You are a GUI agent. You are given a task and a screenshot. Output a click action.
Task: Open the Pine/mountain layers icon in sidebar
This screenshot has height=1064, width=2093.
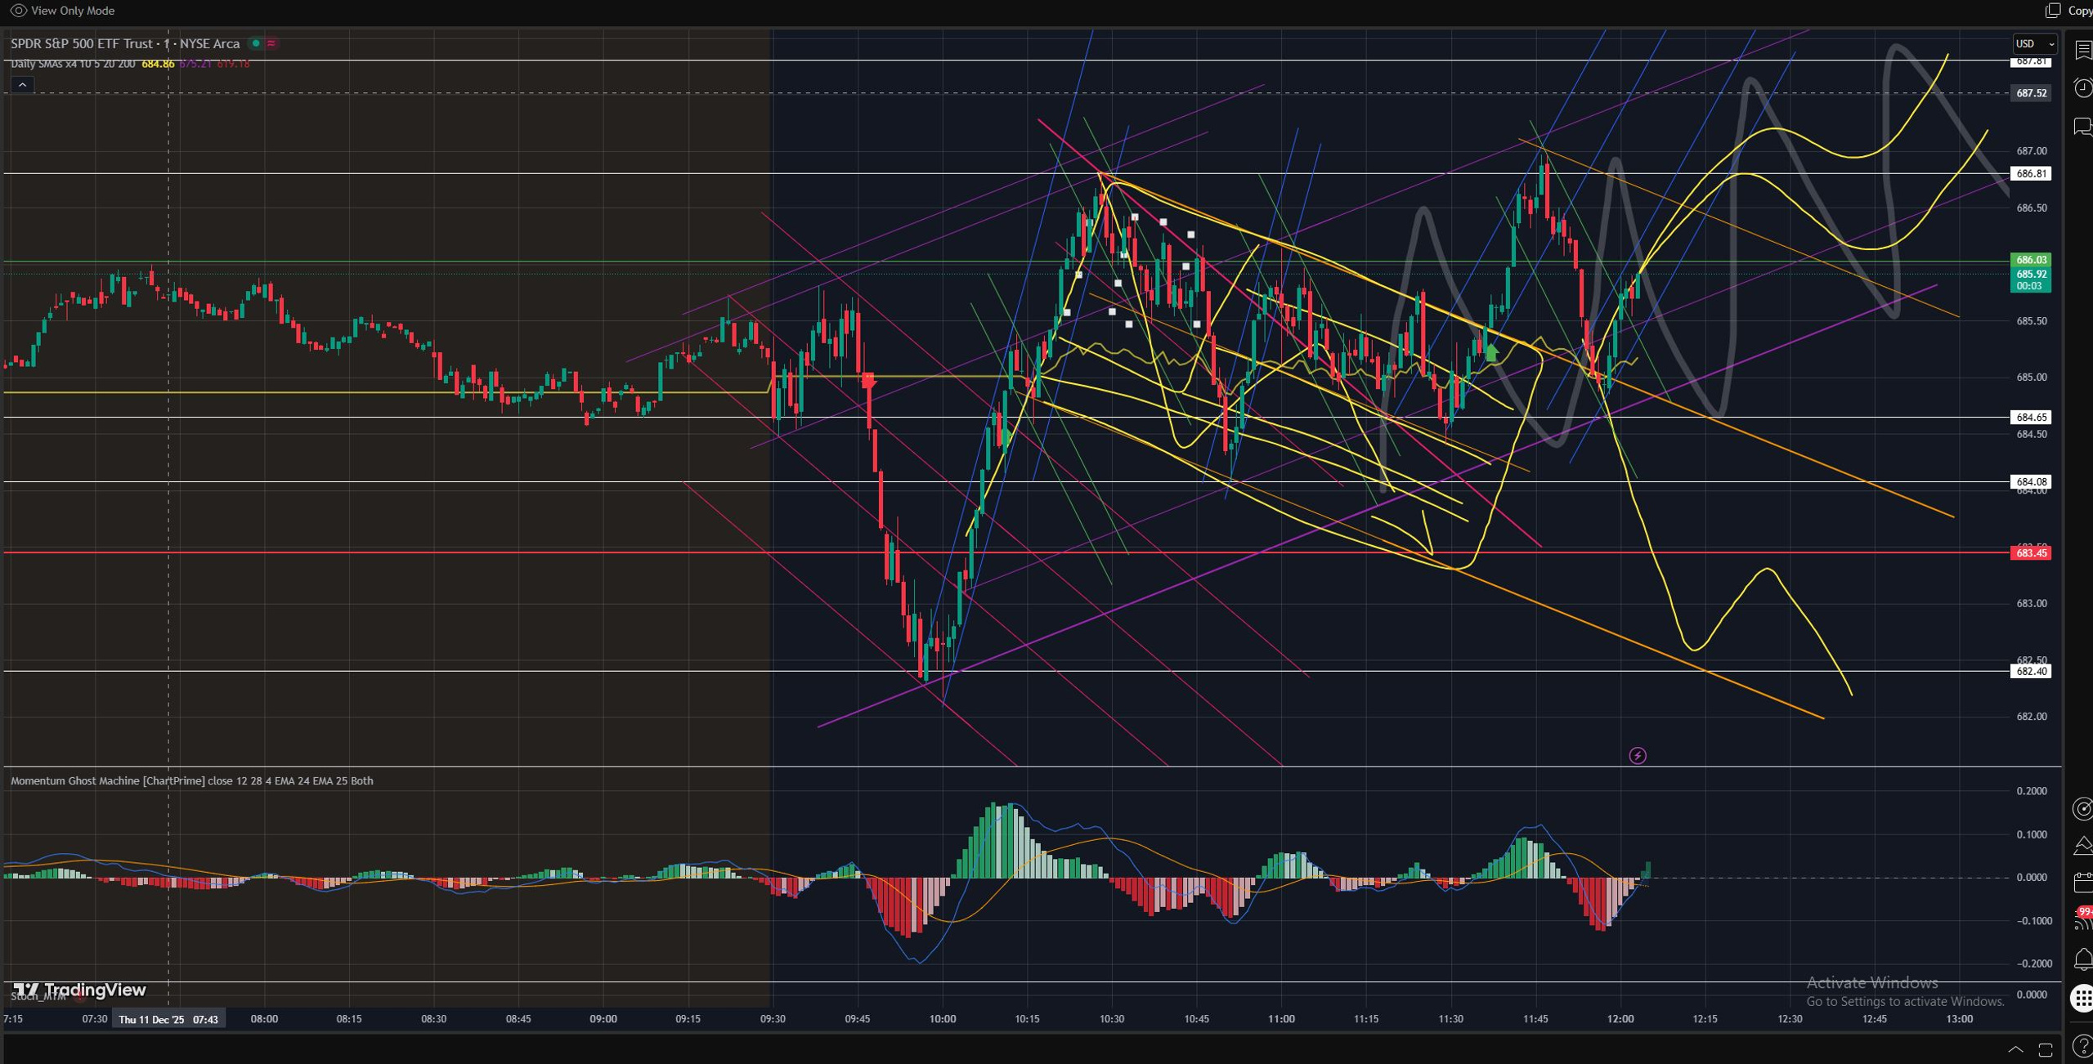[x=2083, y=845]
